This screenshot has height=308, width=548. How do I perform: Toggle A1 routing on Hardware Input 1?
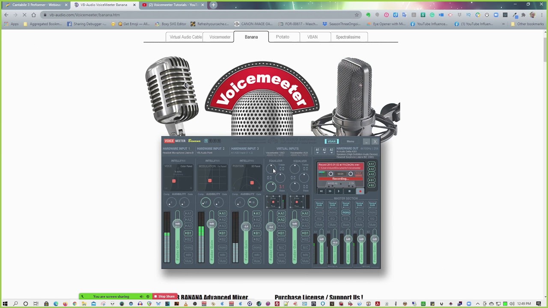point(188,213)
